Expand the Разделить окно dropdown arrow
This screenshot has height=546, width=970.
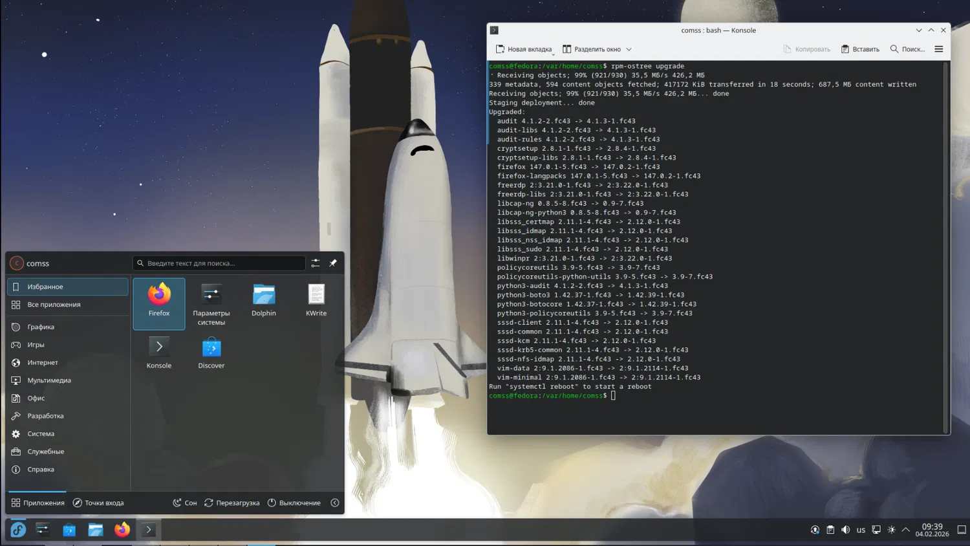[629, 49]
